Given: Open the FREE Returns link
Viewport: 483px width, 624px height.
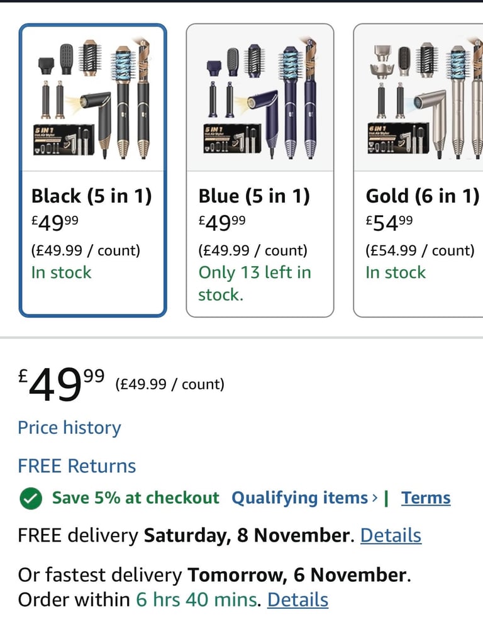Looking at the screenshot, I should click(77, 466).
